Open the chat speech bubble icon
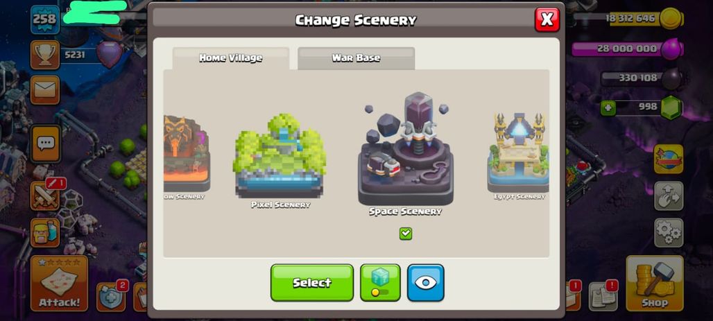Screen dimensions: 713x321 pos(46,144)
